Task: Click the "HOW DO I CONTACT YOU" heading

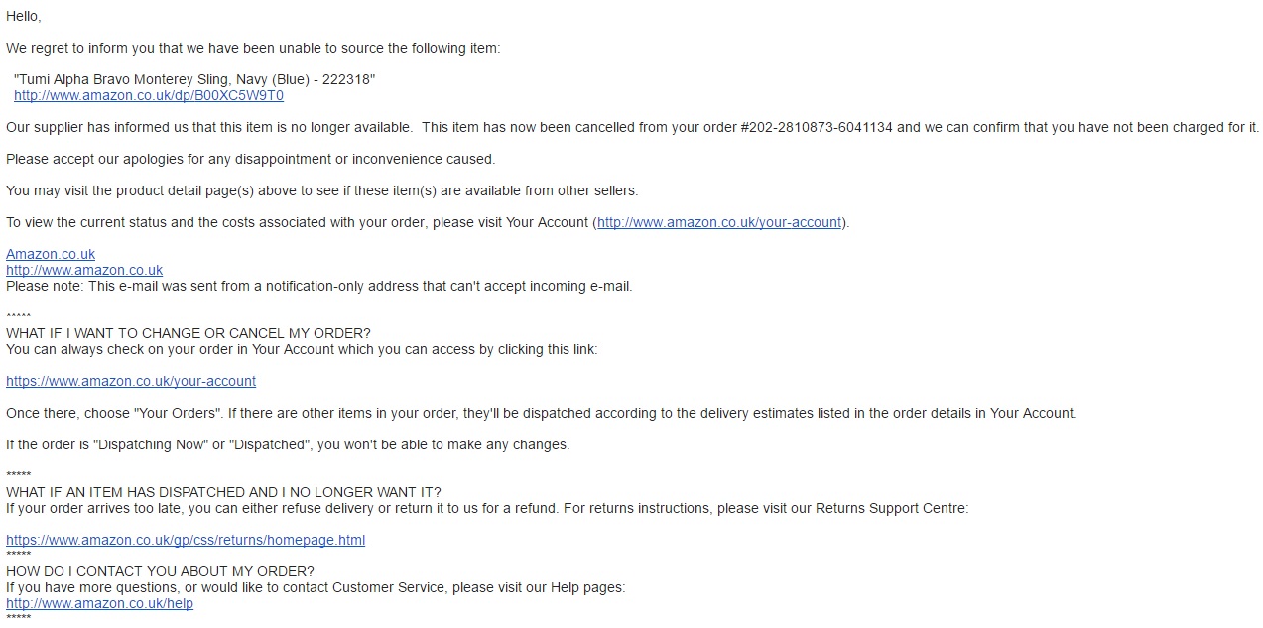Action: [160, 571]
